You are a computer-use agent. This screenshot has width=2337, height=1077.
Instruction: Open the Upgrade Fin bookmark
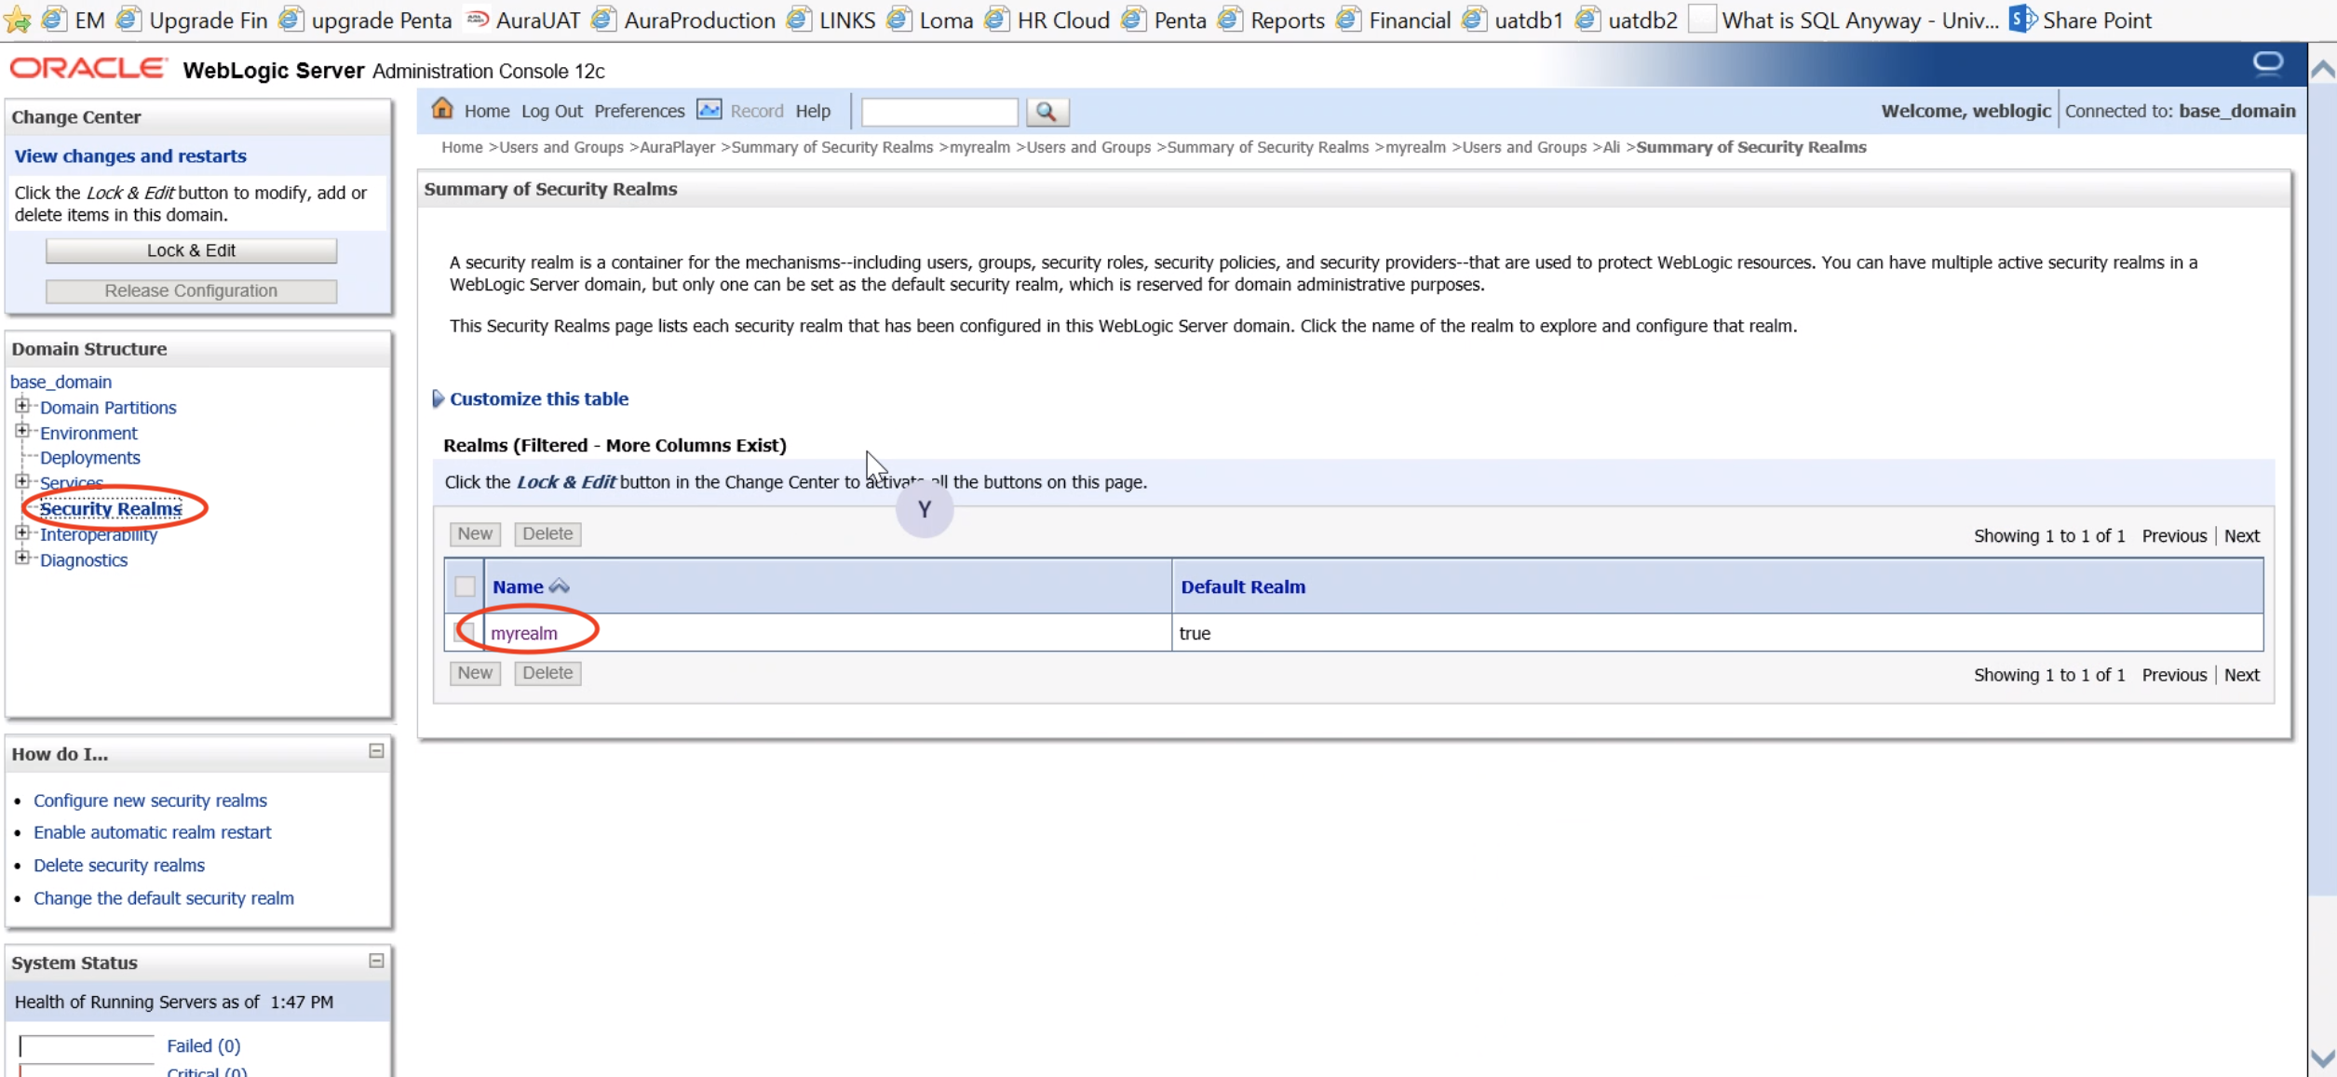point(193,20)
